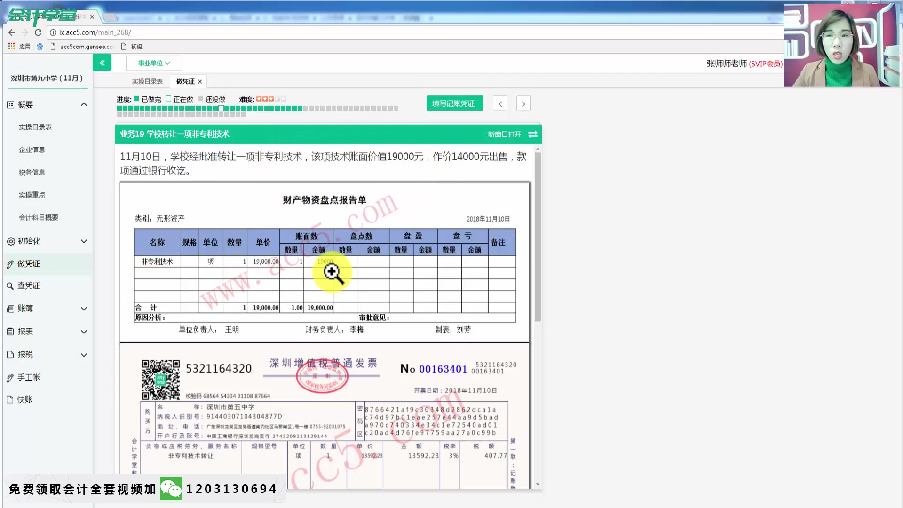Check the 已做完 progress checkbox
This screenshot has height=508, width=903.
[x=135, y=99]
